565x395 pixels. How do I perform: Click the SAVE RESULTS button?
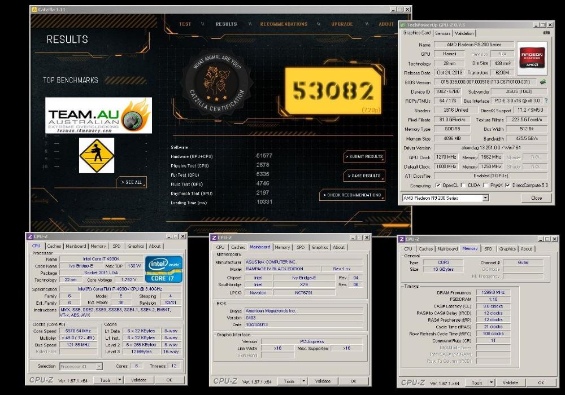click(364, 175)
